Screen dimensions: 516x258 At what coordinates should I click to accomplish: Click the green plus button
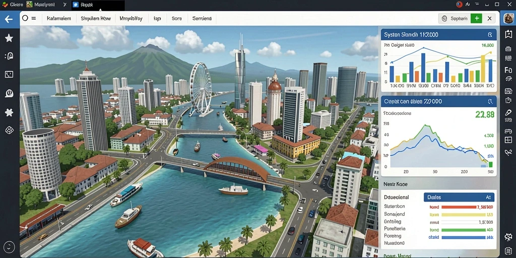[476, 19]
